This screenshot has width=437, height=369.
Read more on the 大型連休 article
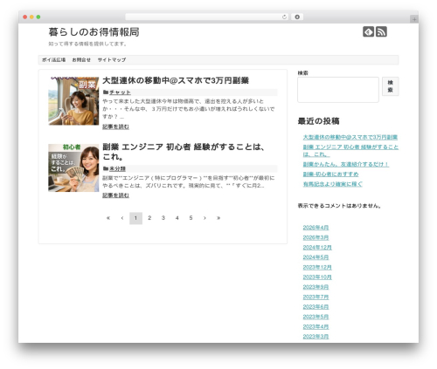(115, 126)
